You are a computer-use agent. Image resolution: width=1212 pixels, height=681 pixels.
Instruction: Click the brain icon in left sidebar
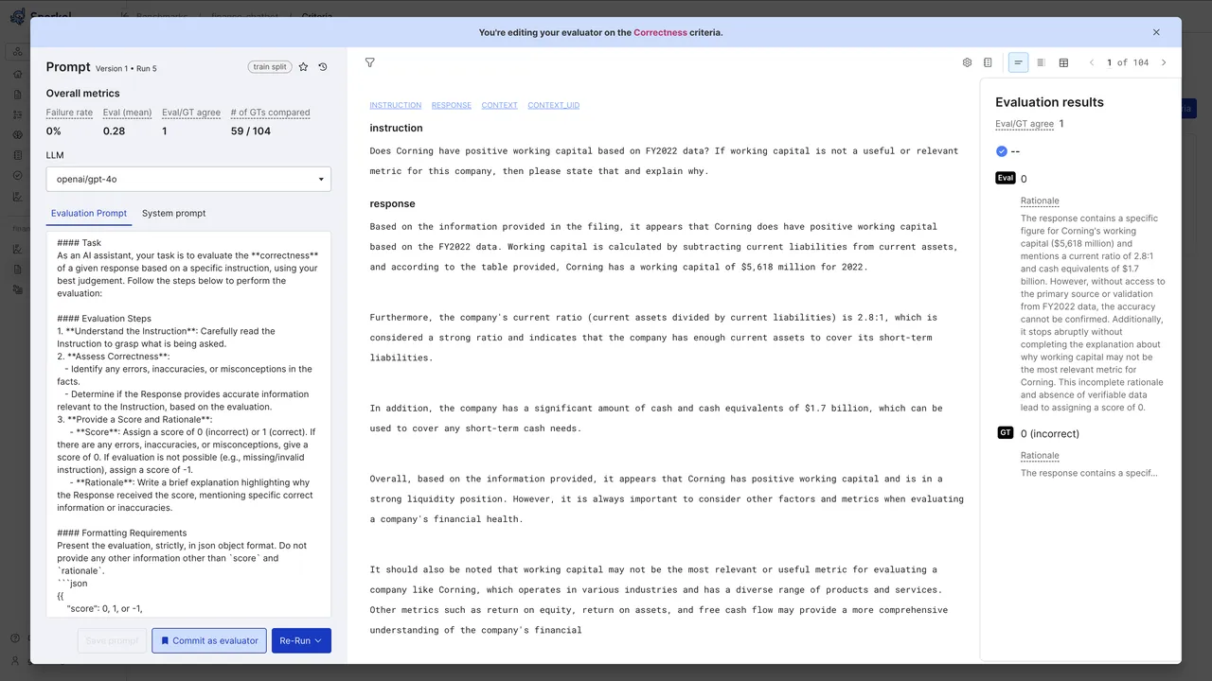[x=17, y=135]
